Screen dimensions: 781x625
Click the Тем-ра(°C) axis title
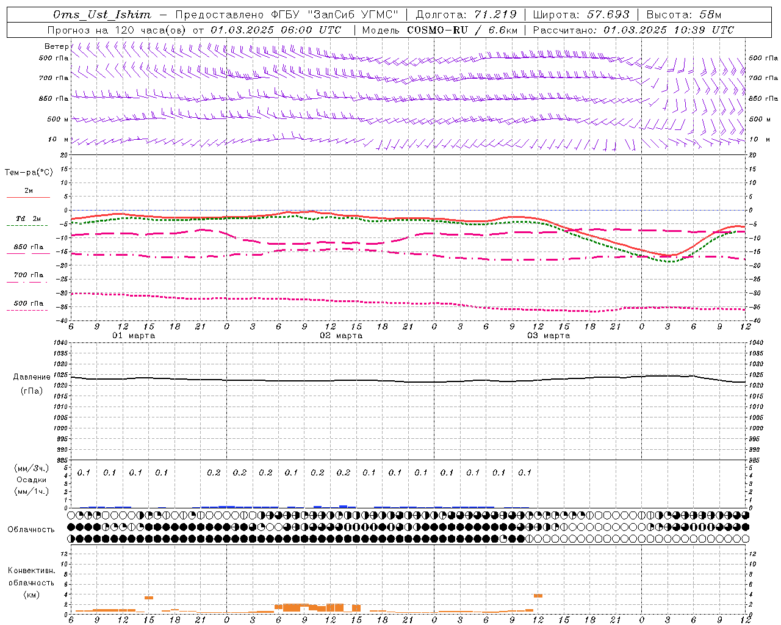coord(29,173)
